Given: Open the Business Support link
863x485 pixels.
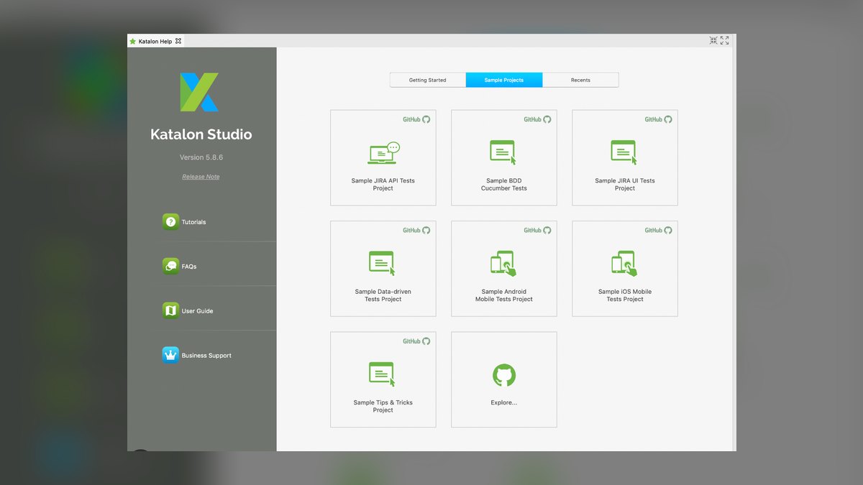Looking at the screenshot, I should pos(206,356).
